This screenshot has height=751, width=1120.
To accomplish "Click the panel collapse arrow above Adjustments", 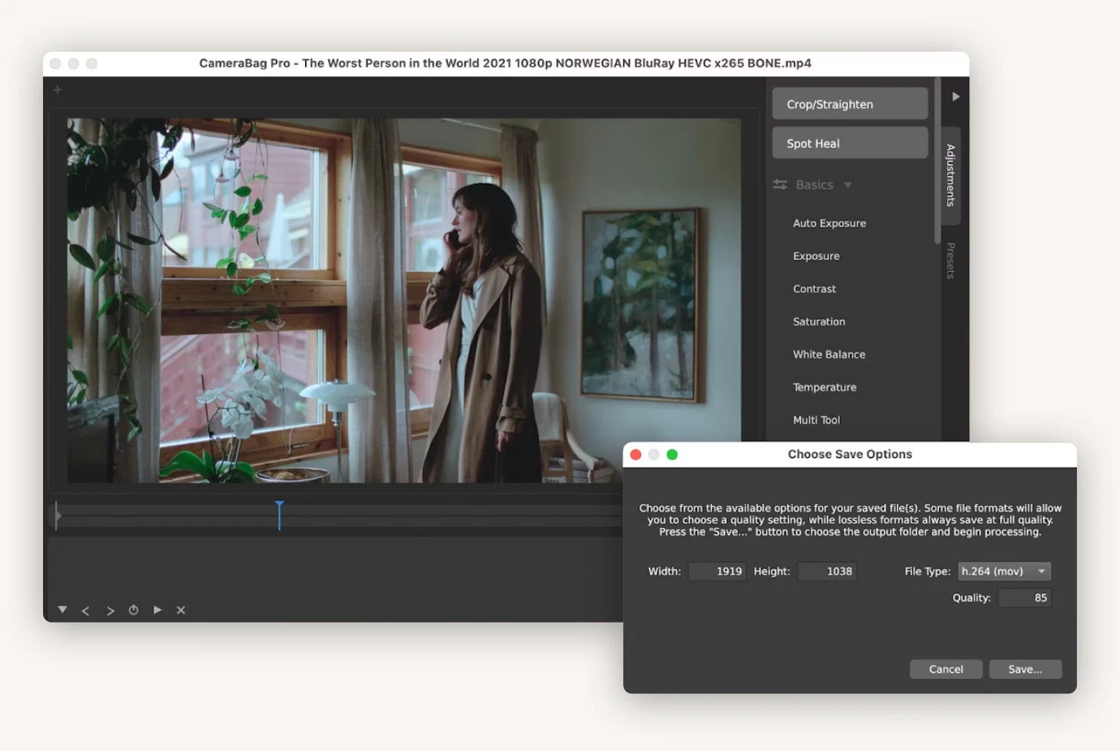I will click(955, 95).
